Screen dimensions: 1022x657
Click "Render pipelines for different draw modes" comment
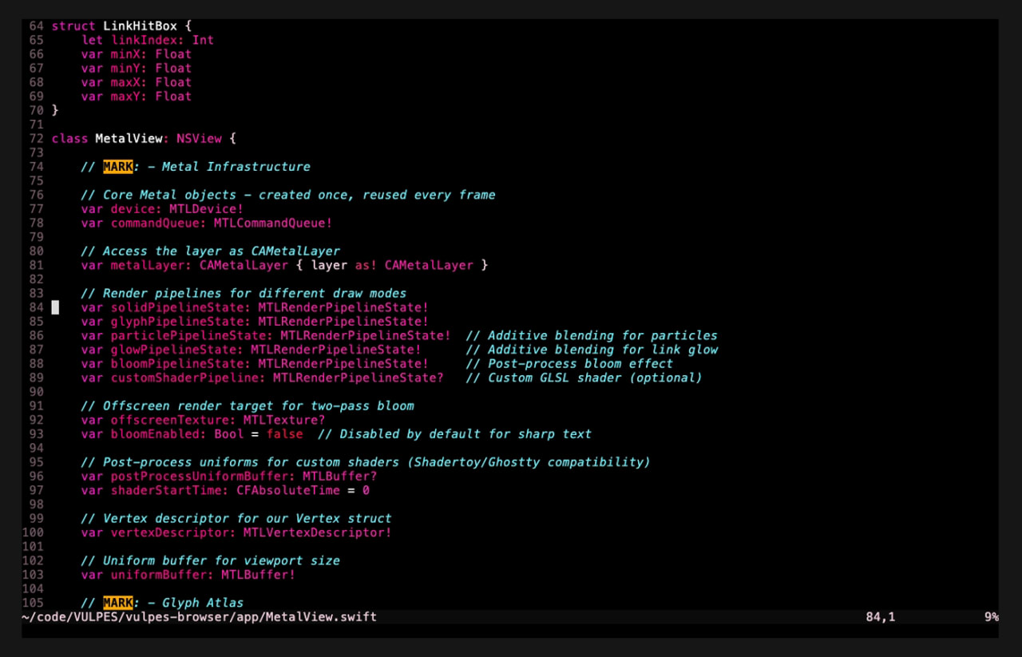pos(244,294)
